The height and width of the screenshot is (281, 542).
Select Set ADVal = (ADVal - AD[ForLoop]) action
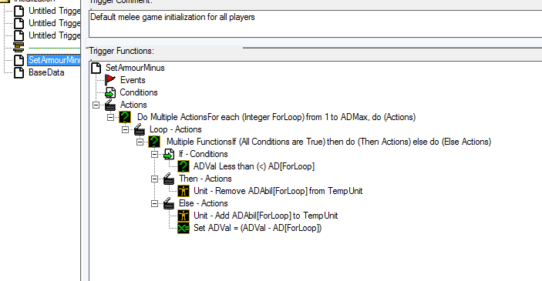pyautogui.click(x=258, y=228)
